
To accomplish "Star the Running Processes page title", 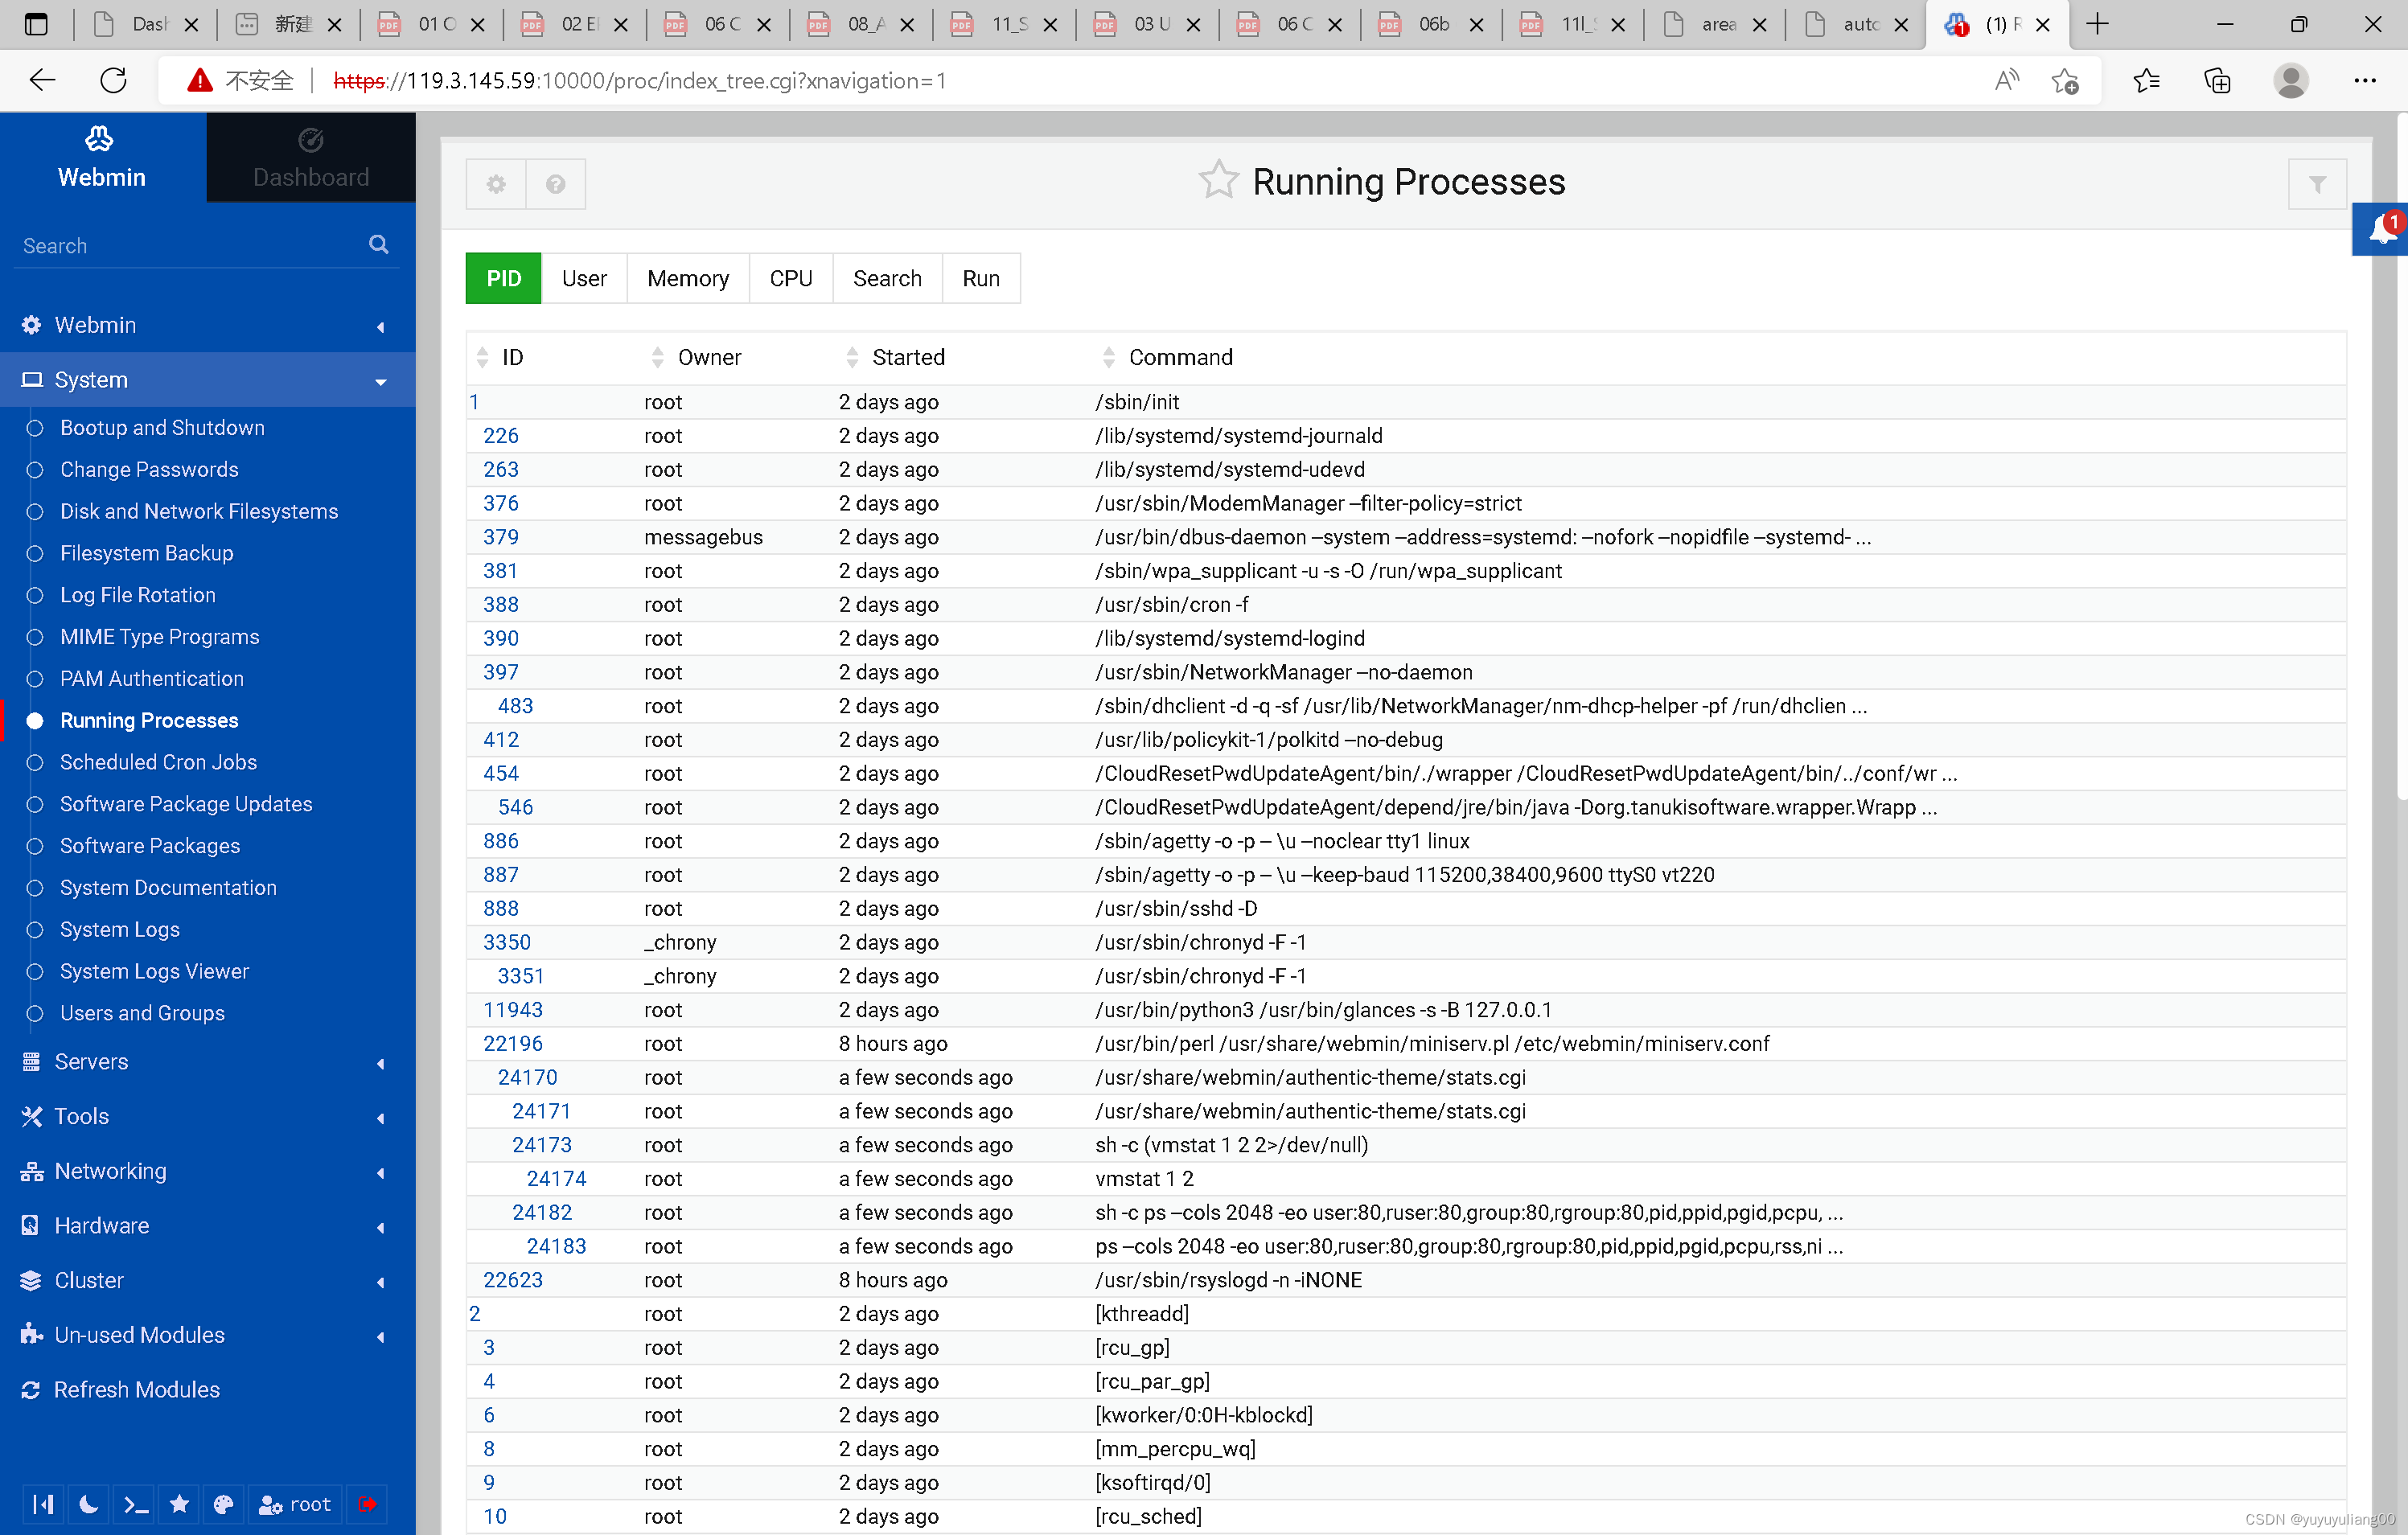I will tap(1219, 180).
